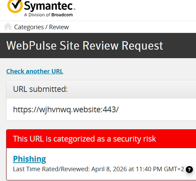Click the red security risk banner
Image resolution: width=196 pixels, height=181 pixels.
[x=101, y=139]
